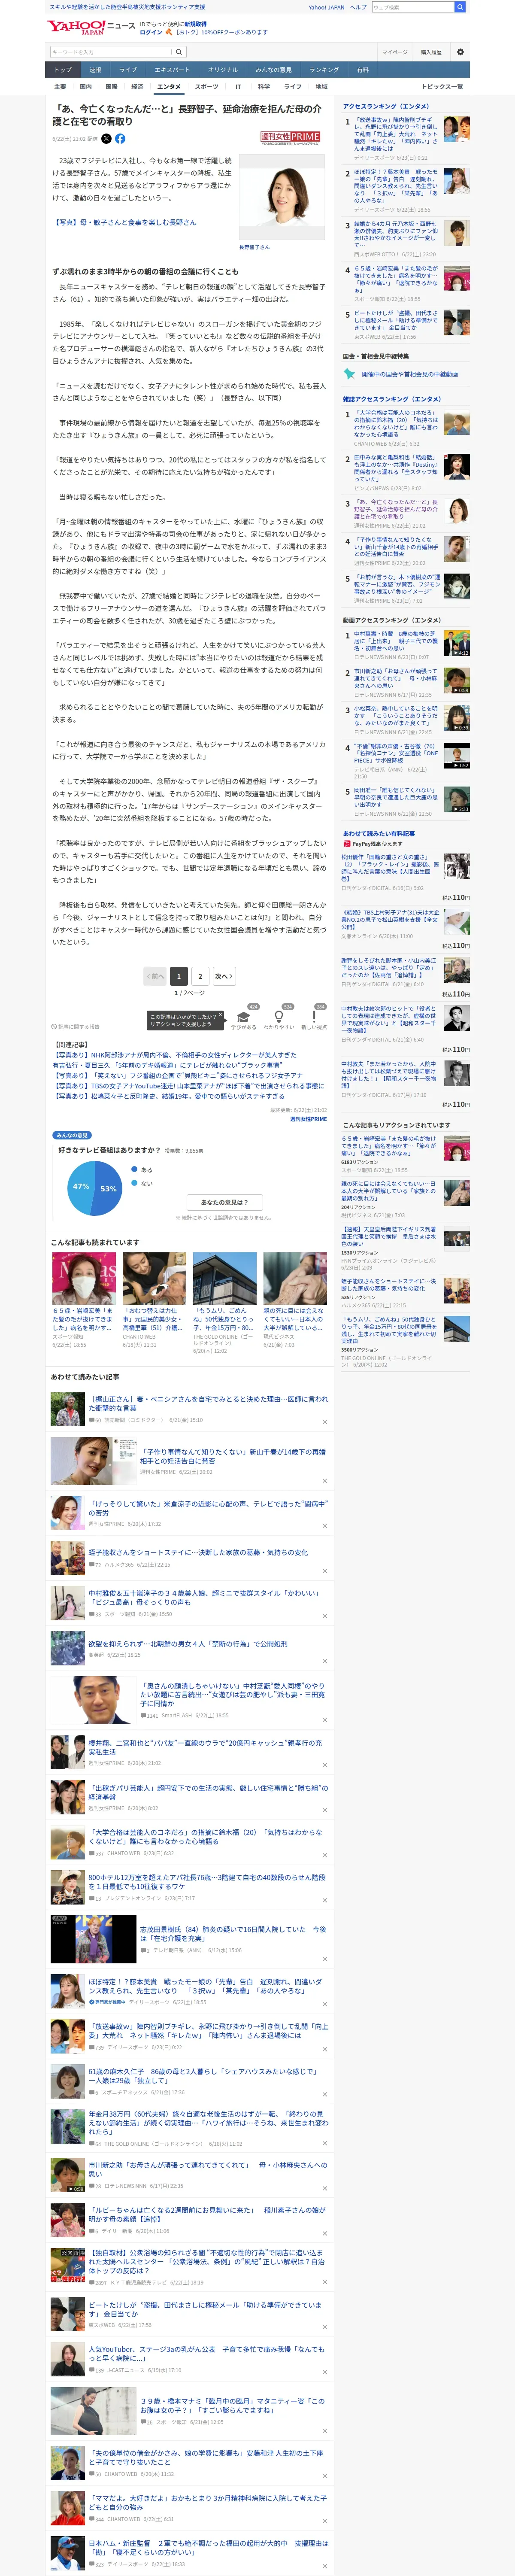Click 週刊女性PRIME source link under related articles

point(308,1119)
